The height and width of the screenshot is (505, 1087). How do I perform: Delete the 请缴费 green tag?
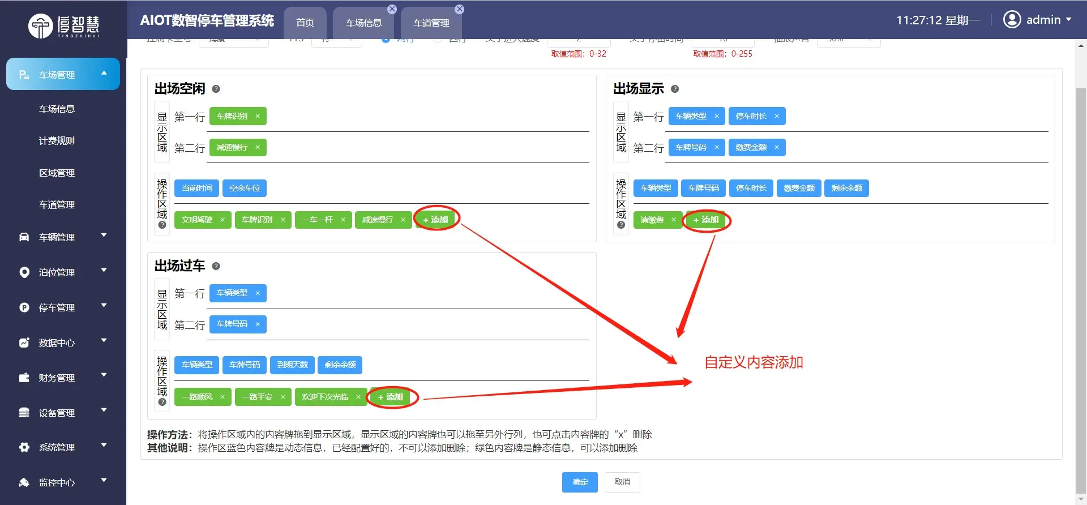674,220
